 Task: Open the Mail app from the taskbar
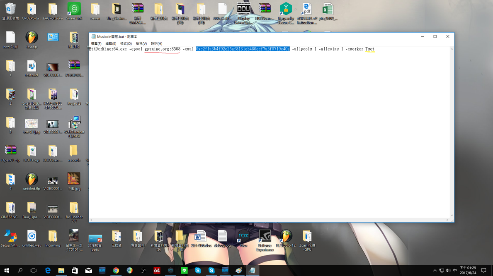click(89, 270)
